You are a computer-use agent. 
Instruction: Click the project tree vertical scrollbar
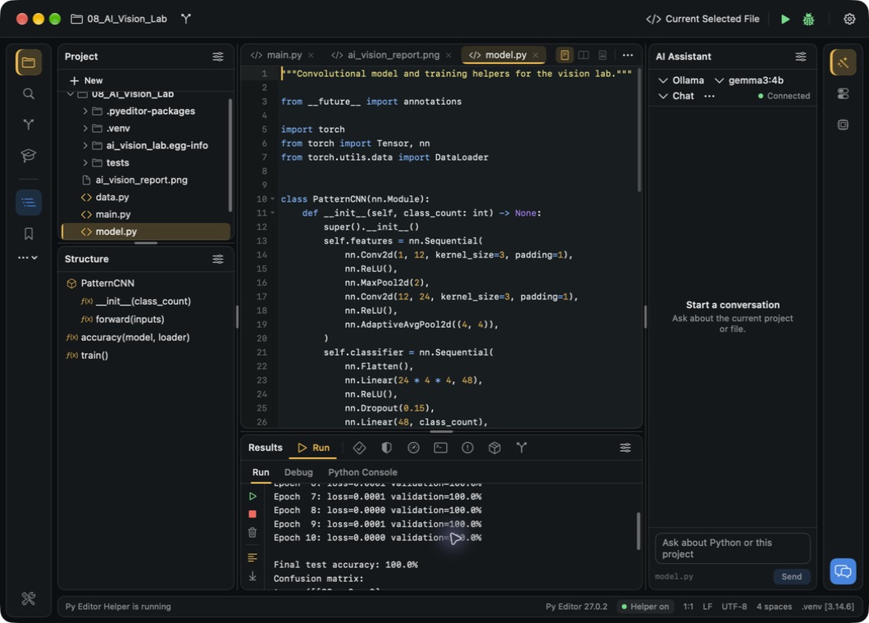pyautogui.click(x=230, y=155)
